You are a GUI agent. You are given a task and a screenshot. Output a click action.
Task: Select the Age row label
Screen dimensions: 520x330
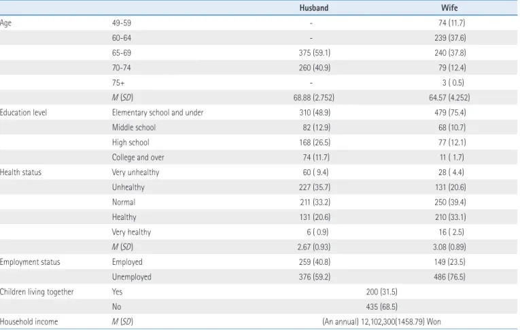click(5, 23)
